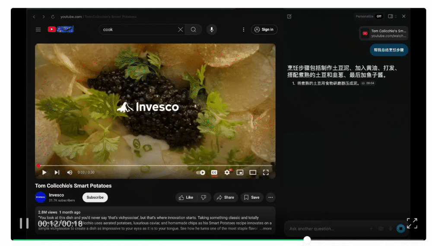Mute the YouTube video volume
Screen dimensions: 432x246
(x=70, y=173)
